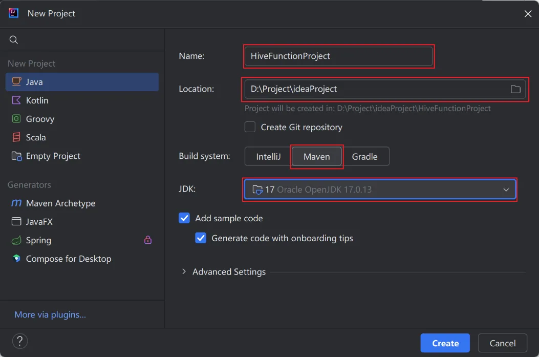Click the Compose for Desktop icon
Image resolution: width=539 pixels, height=357 pixels.
(x=16, y=258)
